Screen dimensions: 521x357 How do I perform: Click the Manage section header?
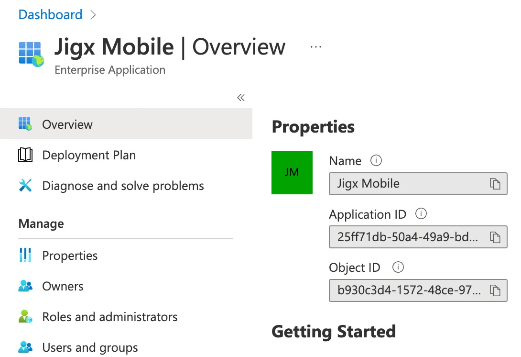tap(41, 223)
